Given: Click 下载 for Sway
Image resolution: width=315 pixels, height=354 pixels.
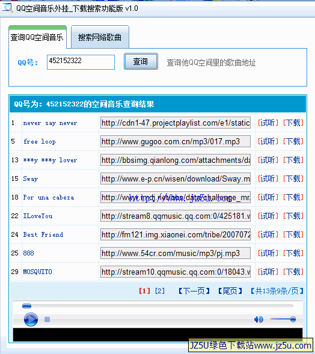Looking at the screenshot, I should 293,179.
